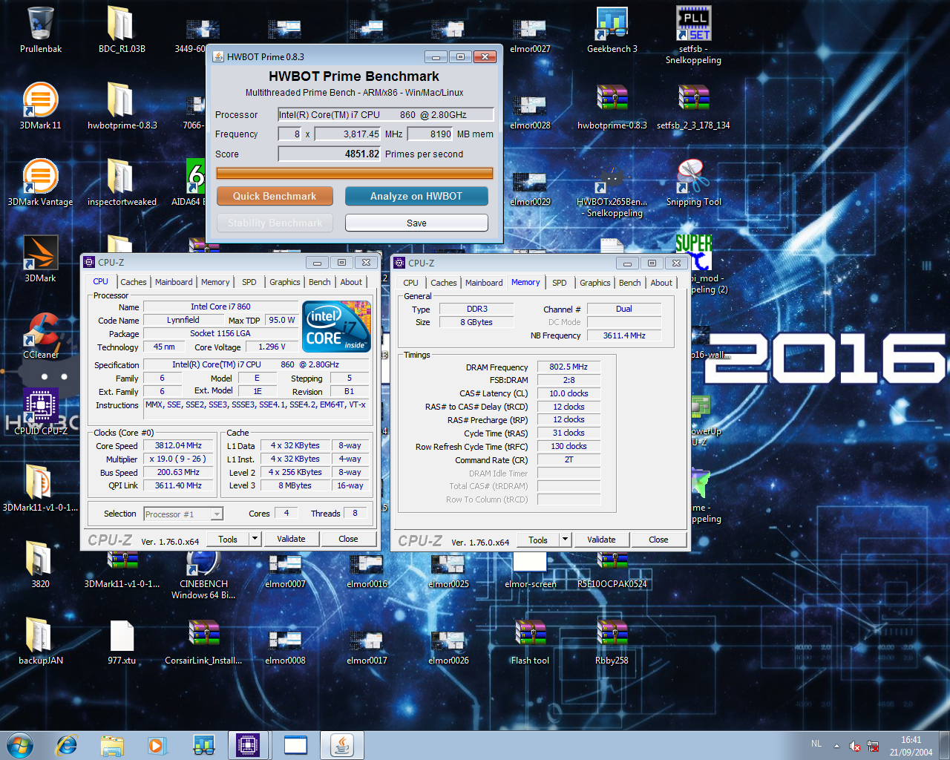
Task: Click the NB Frequency 3611.4 MHz value
Action: [624, 335]
